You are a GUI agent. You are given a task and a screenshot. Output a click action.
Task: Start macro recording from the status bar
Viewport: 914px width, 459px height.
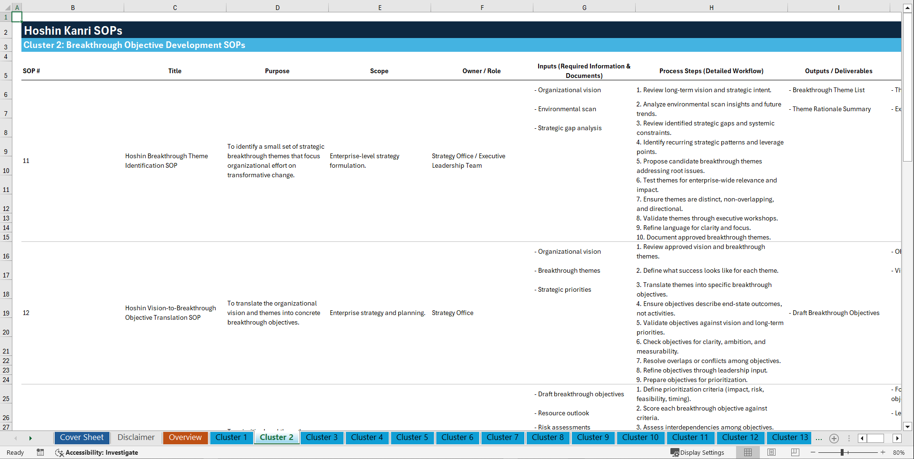(x=40, y=452)
